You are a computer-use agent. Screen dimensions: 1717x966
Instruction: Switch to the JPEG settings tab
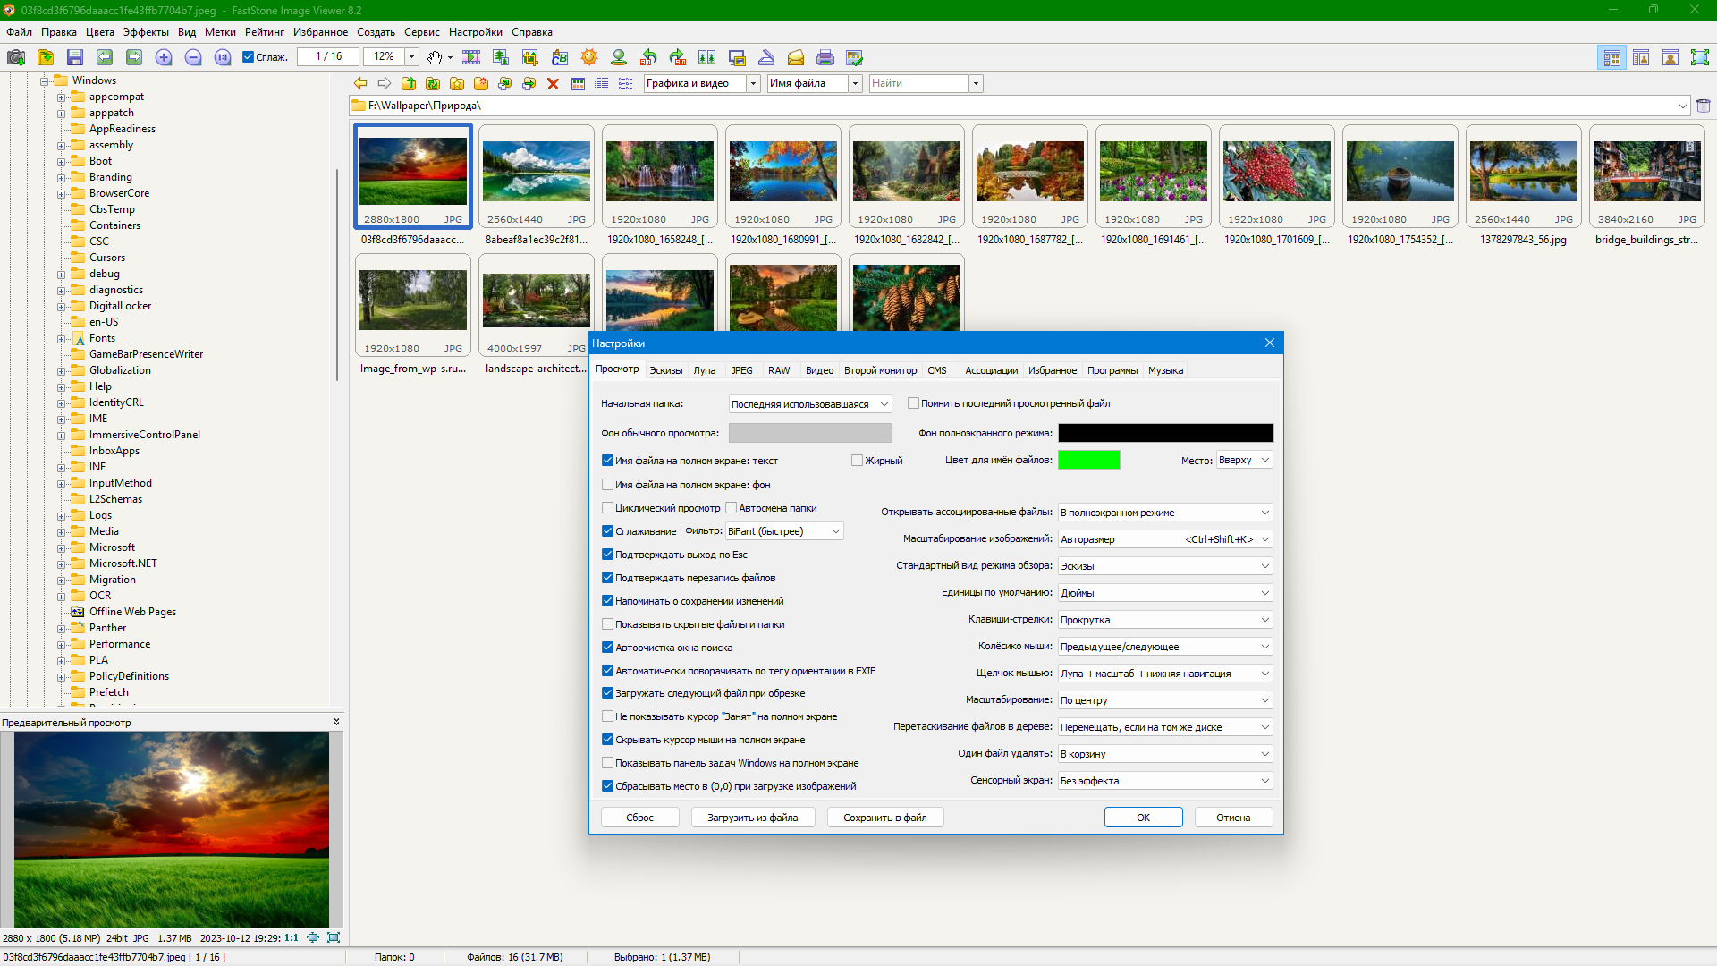[x=741, y=370]
